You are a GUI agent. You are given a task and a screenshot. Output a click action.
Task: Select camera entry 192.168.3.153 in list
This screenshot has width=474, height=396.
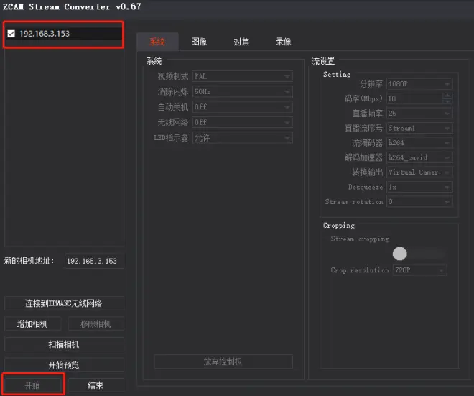[x=64, y=34]
